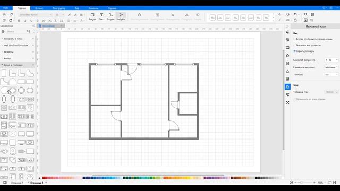
Task: Switch to the Символы ribbon tab
Action: pyautogui.click(x=93, y=8)
